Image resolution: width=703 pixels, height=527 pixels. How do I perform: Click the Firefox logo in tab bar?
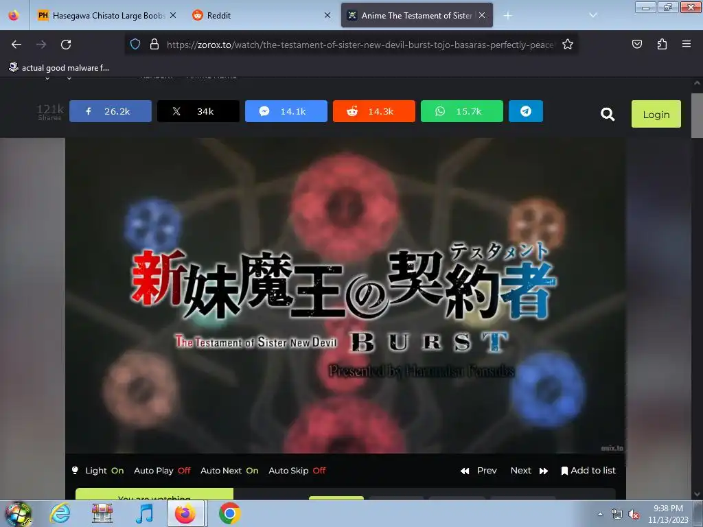coord(14,15)
